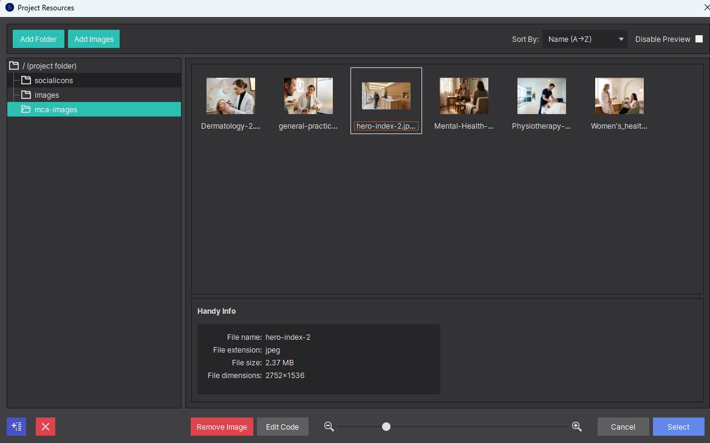
Task: Close the Project Resources dialog
Action: coord(706,8)
